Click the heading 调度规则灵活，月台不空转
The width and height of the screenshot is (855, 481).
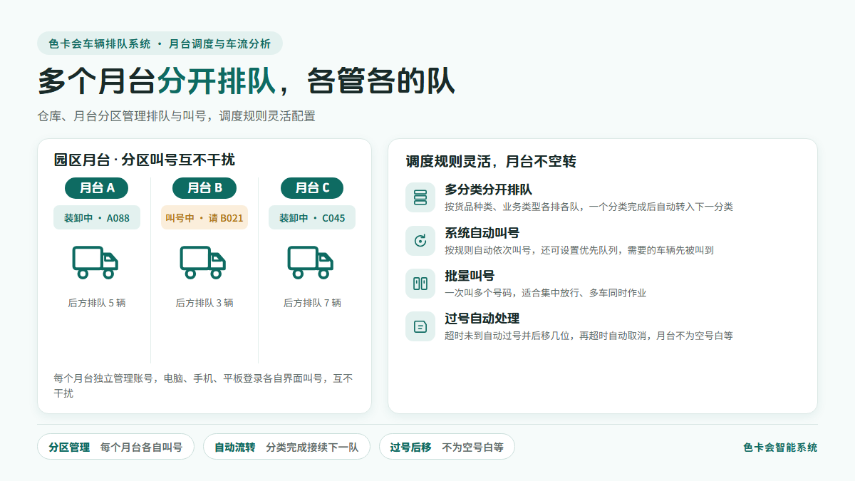click(491, 162)
